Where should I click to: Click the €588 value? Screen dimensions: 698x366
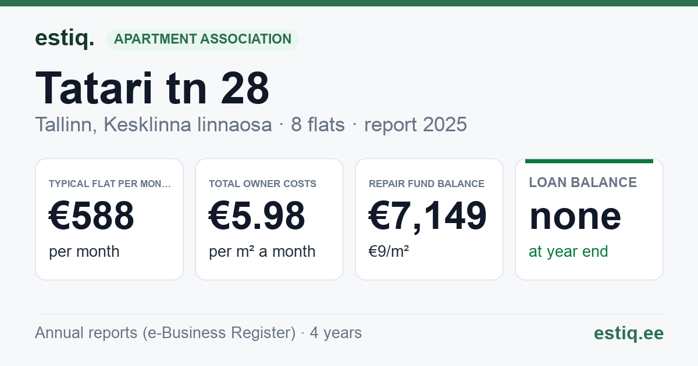(92, 216)
